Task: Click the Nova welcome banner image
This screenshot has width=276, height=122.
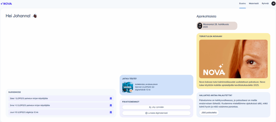Action: tap(233, 59)
